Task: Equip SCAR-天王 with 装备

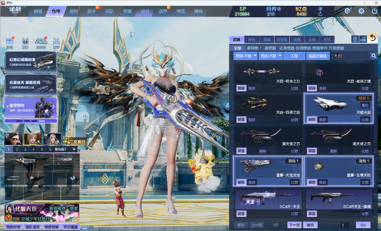Action: click(241, 213)
